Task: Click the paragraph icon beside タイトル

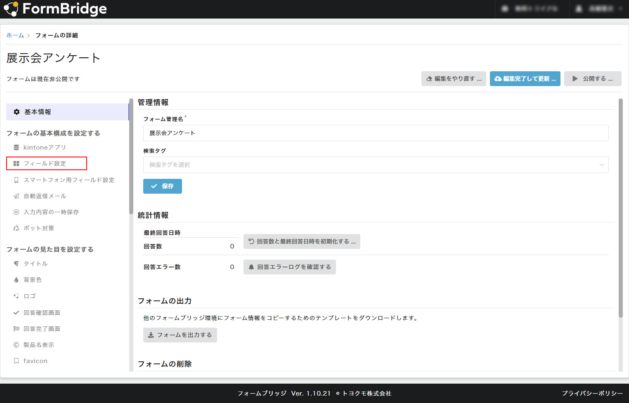Action: point(17,264)
